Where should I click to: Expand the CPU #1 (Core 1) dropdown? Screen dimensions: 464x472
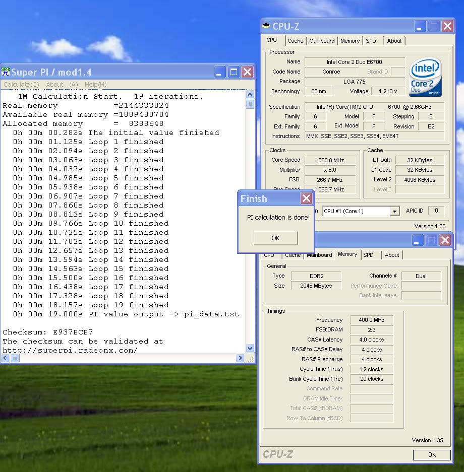coord(395,212)
